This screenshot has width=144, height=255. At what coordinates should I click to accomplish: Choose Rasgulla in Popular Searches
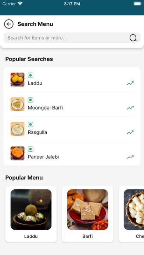tap(72, 129)
